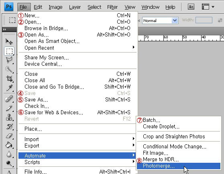Select the Healing Brush bandage tool
The width and height of the screenshot is (224, 174).
pyautogui.click(x=9, y=99)
